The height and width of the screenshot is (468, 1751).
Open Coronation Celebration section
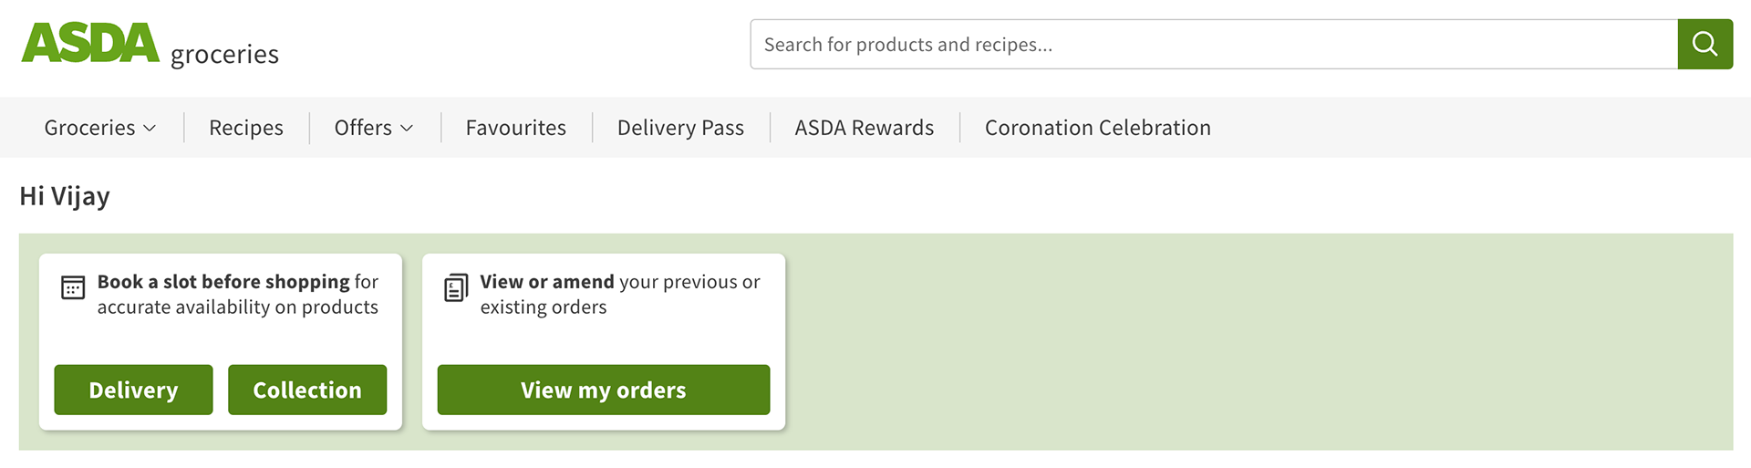1097,128
